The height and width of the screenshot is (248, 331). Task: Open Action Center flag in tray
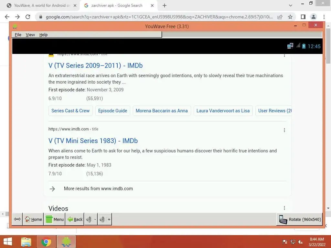[x=285, y=242]
